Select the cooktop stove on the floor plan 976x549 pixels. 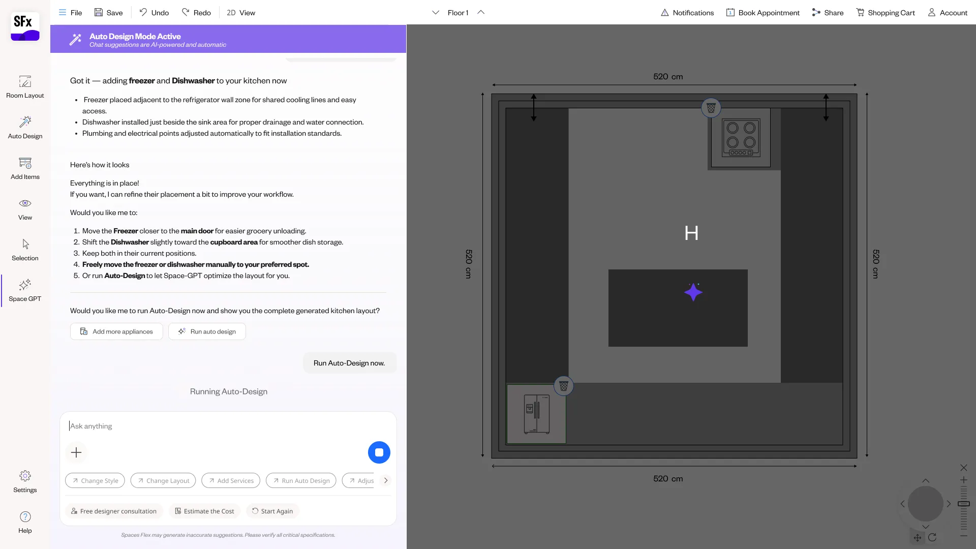tap(741, 137)
